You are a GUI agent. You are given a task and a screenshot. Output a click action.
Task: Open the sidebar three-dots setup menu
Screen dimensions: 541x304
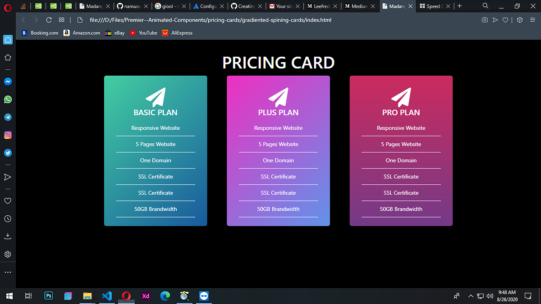8,272
